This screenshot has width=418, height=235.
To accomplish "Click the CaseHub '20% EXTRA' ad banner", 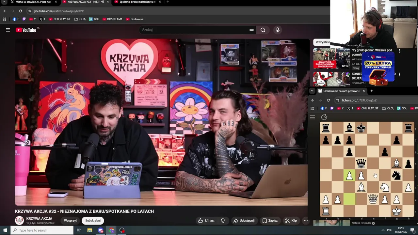I will coord(378,68).
